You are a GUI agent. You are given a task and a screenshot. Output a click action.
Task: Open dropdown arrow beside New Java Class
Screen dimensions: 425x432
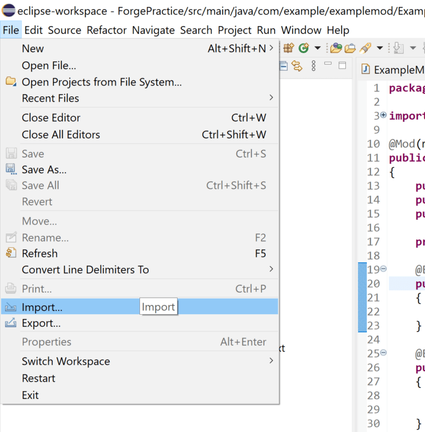pos(318,48)
